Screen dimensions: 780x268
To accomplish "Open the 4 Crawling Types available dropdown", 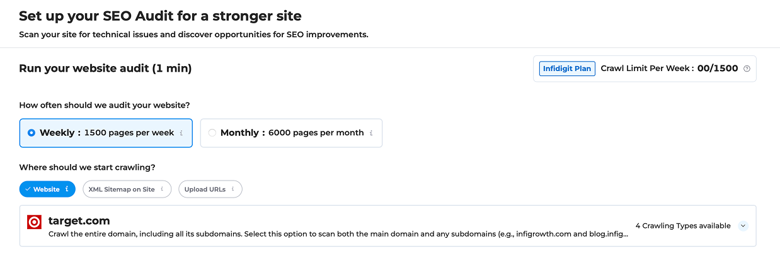I will click(683, 226).
